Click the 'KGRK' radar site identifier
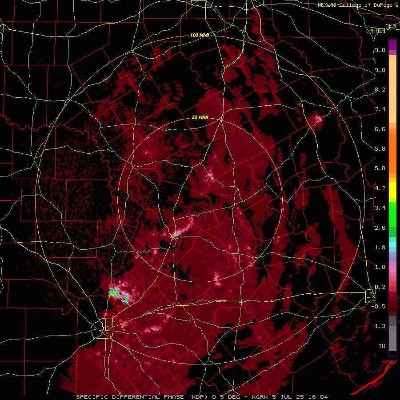 [x=260, y=397]
